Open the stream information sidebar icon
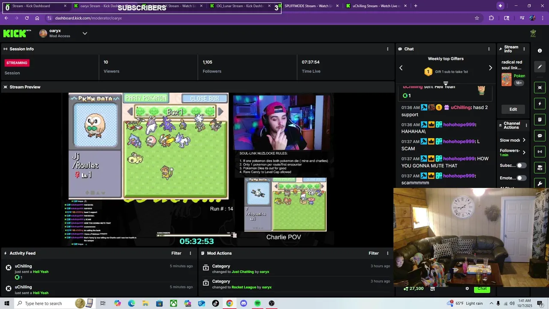 540,51
